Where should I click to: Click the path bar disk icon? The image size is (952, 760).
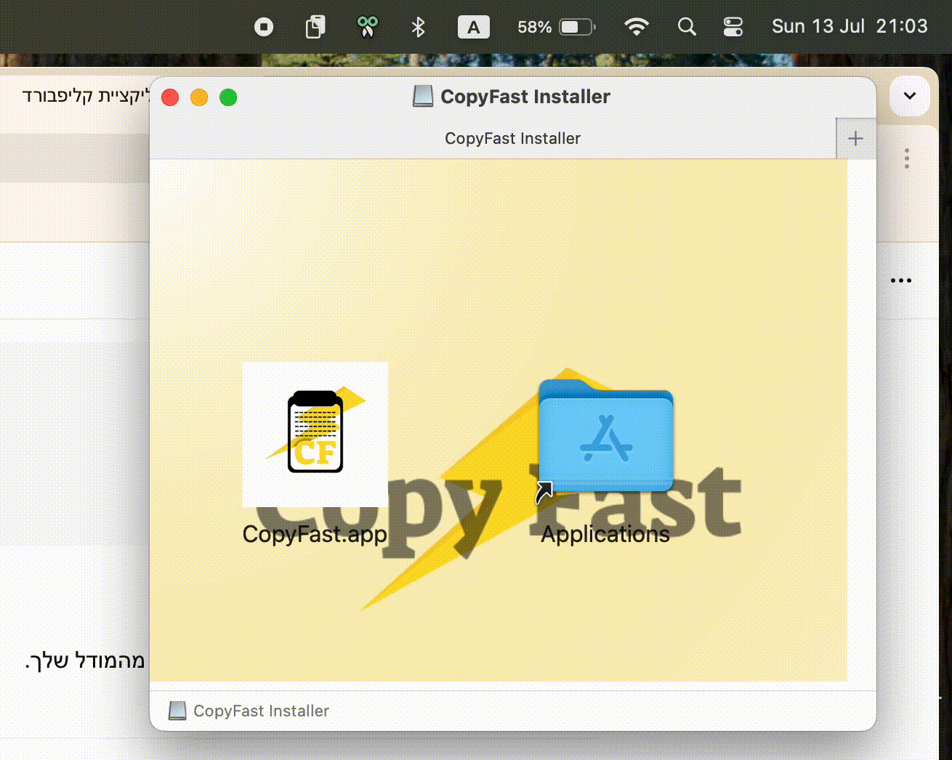(177, 711)
